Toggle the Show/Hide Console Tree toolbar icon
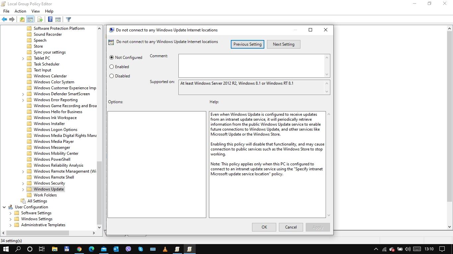This screenshot has width=453, height=254. [x=30, y=20]
